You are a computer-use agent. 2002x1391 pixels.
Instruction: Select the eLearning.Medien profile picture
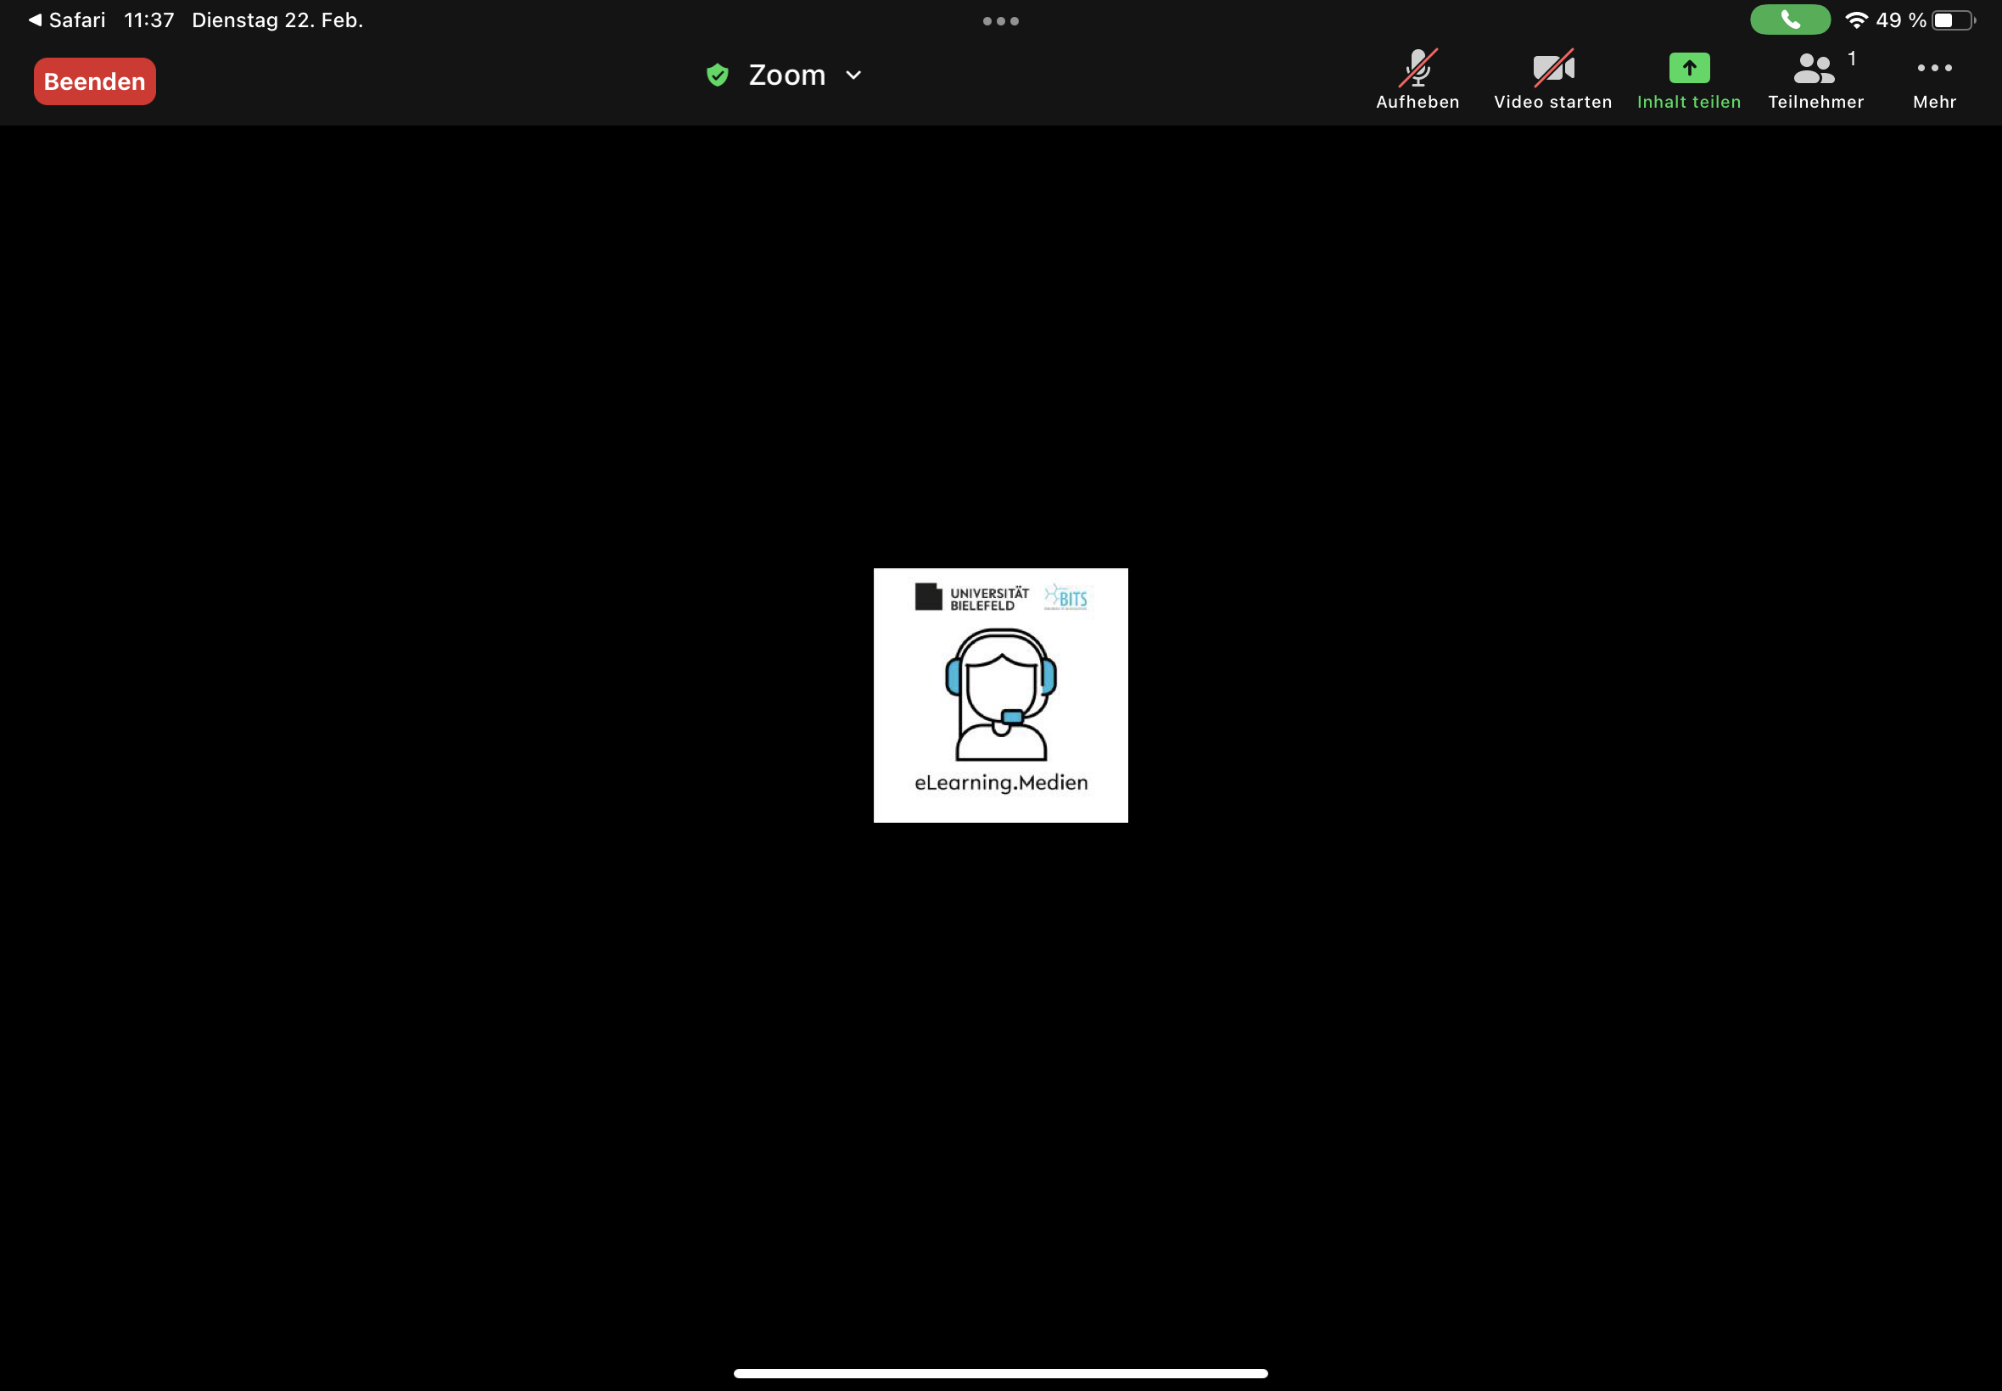point(1000,695)
